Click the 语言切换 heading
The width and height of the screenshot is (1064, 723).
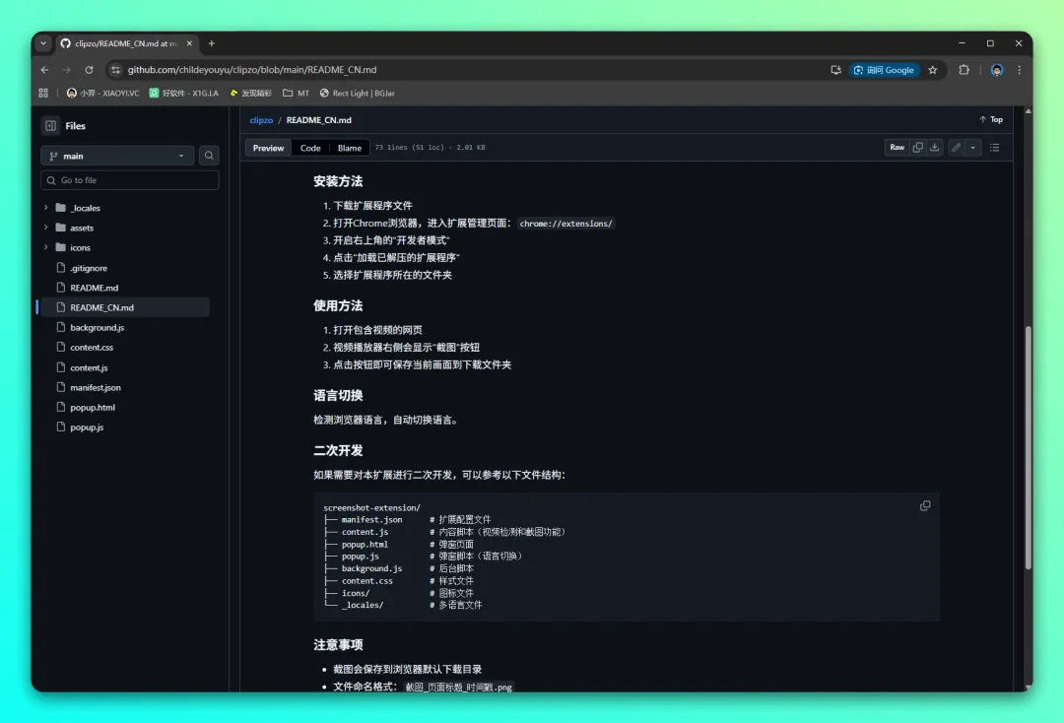pos(338,395)
